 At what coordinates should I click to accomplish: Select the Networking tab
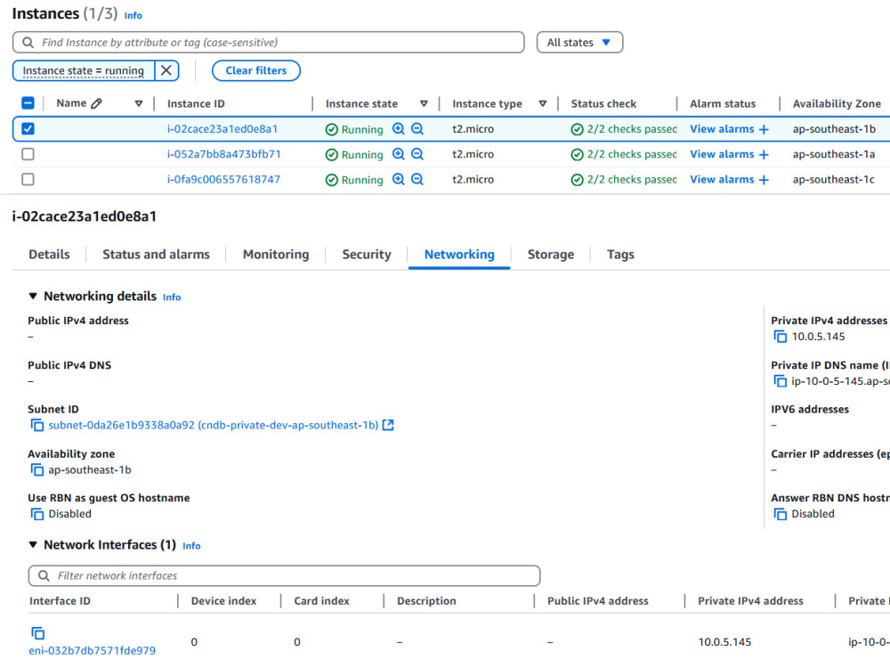click(459, 255)
